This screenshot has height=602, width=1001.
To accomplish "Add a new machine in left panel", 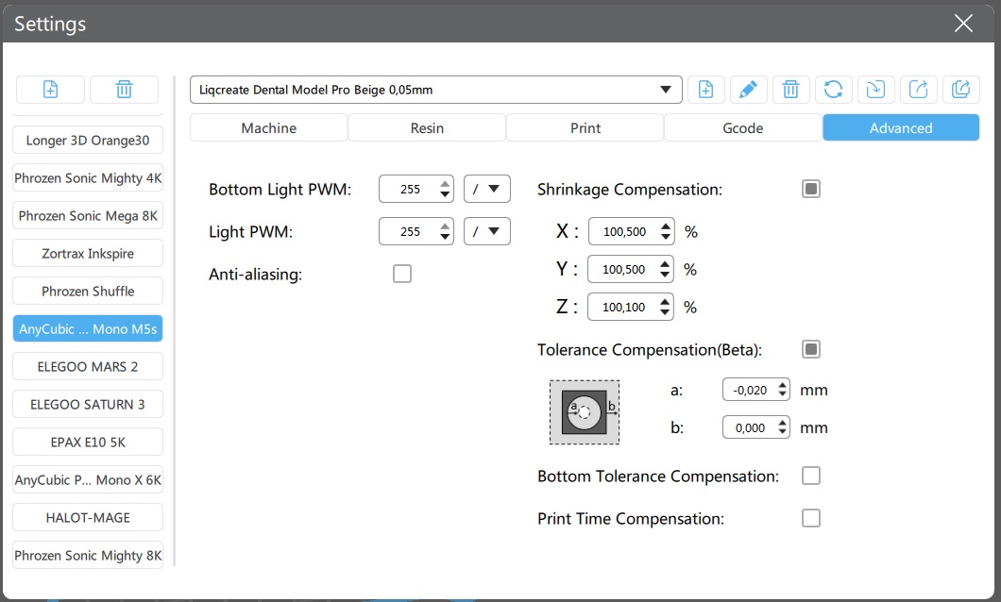I will (50, 90).
